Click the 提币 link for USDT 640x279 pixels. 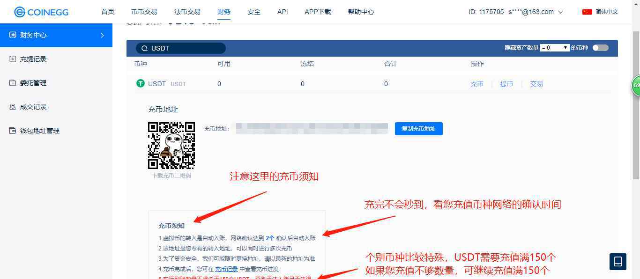coord(506,84)
